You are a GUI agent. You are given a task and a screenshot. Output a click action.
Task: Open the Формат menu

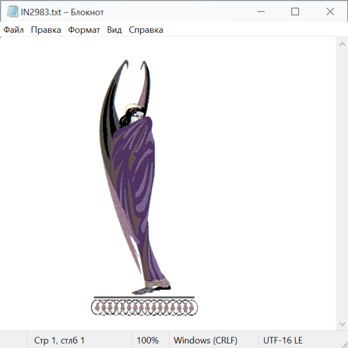coord(84,30)
